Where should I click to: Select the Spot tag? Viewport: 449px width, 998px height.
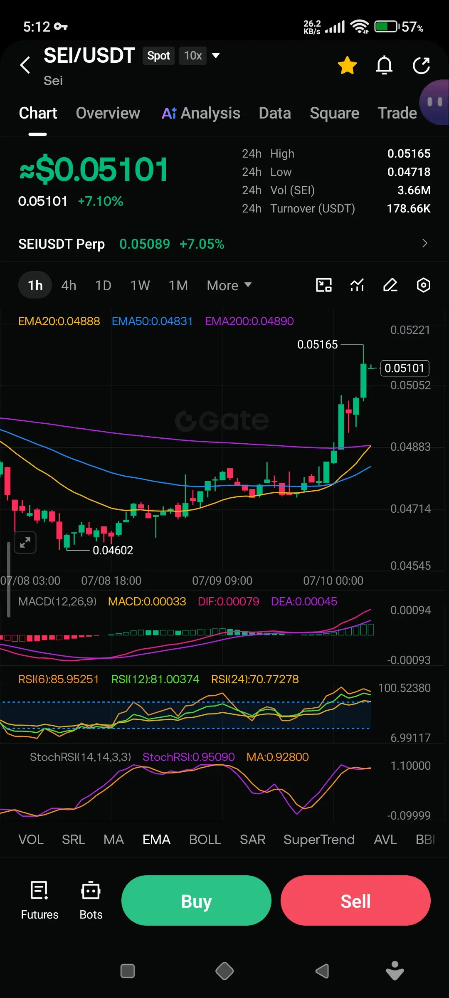158,56
